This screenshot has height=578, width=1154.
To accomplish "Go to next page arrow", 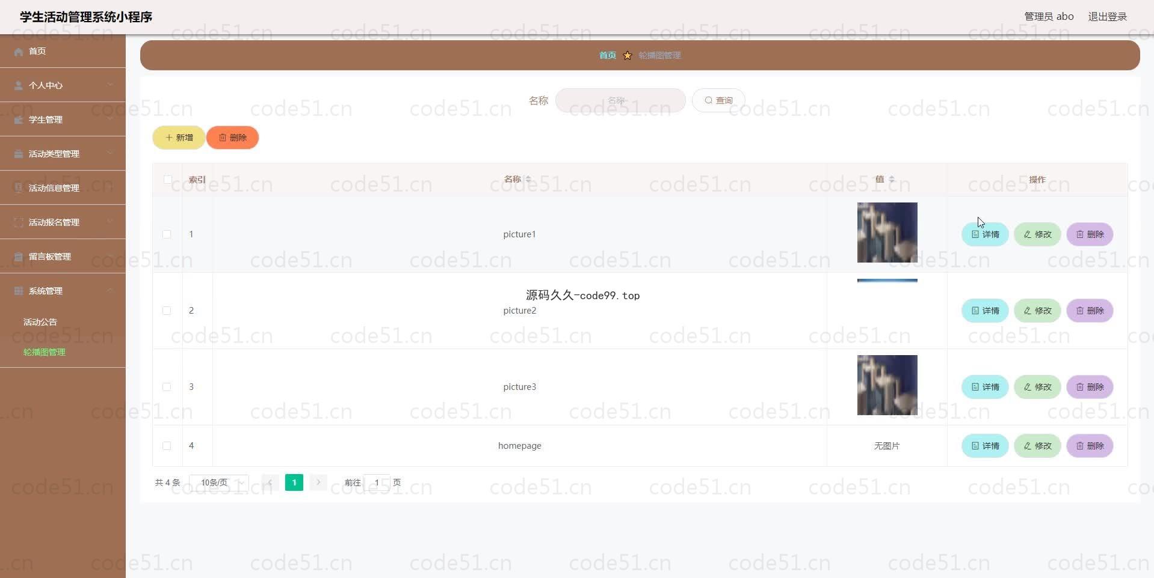I will (318, 482).
